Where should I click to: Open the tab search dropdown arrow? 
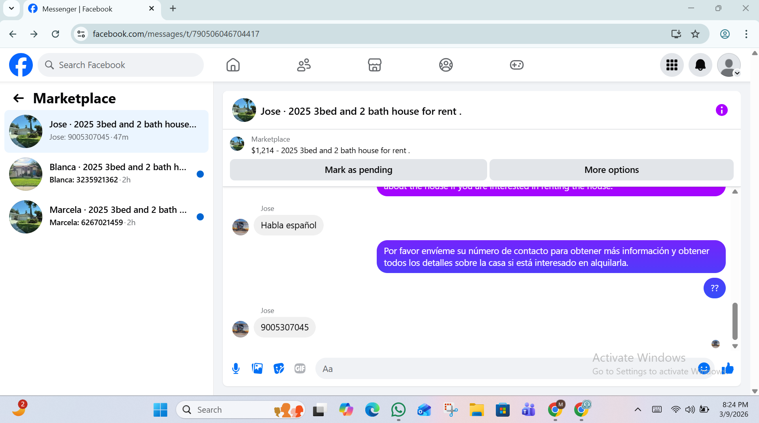pos(11,8)
